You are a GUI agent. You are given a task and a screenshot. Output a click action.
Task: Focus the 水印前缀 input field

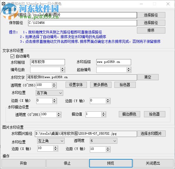(x=47, y=62)
